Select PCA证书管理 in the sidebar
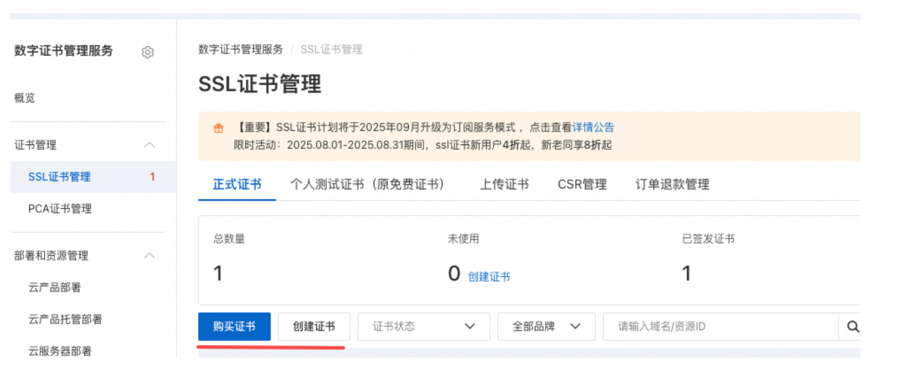Screen dimensions: 897x372 [60, 209]
